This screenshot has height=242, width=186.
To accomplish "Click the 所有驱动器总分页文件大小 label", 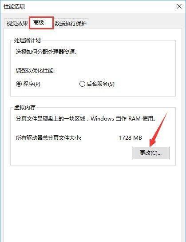I will [x=48, y=137].
